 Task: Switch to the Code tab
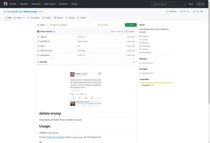(8, 18)
